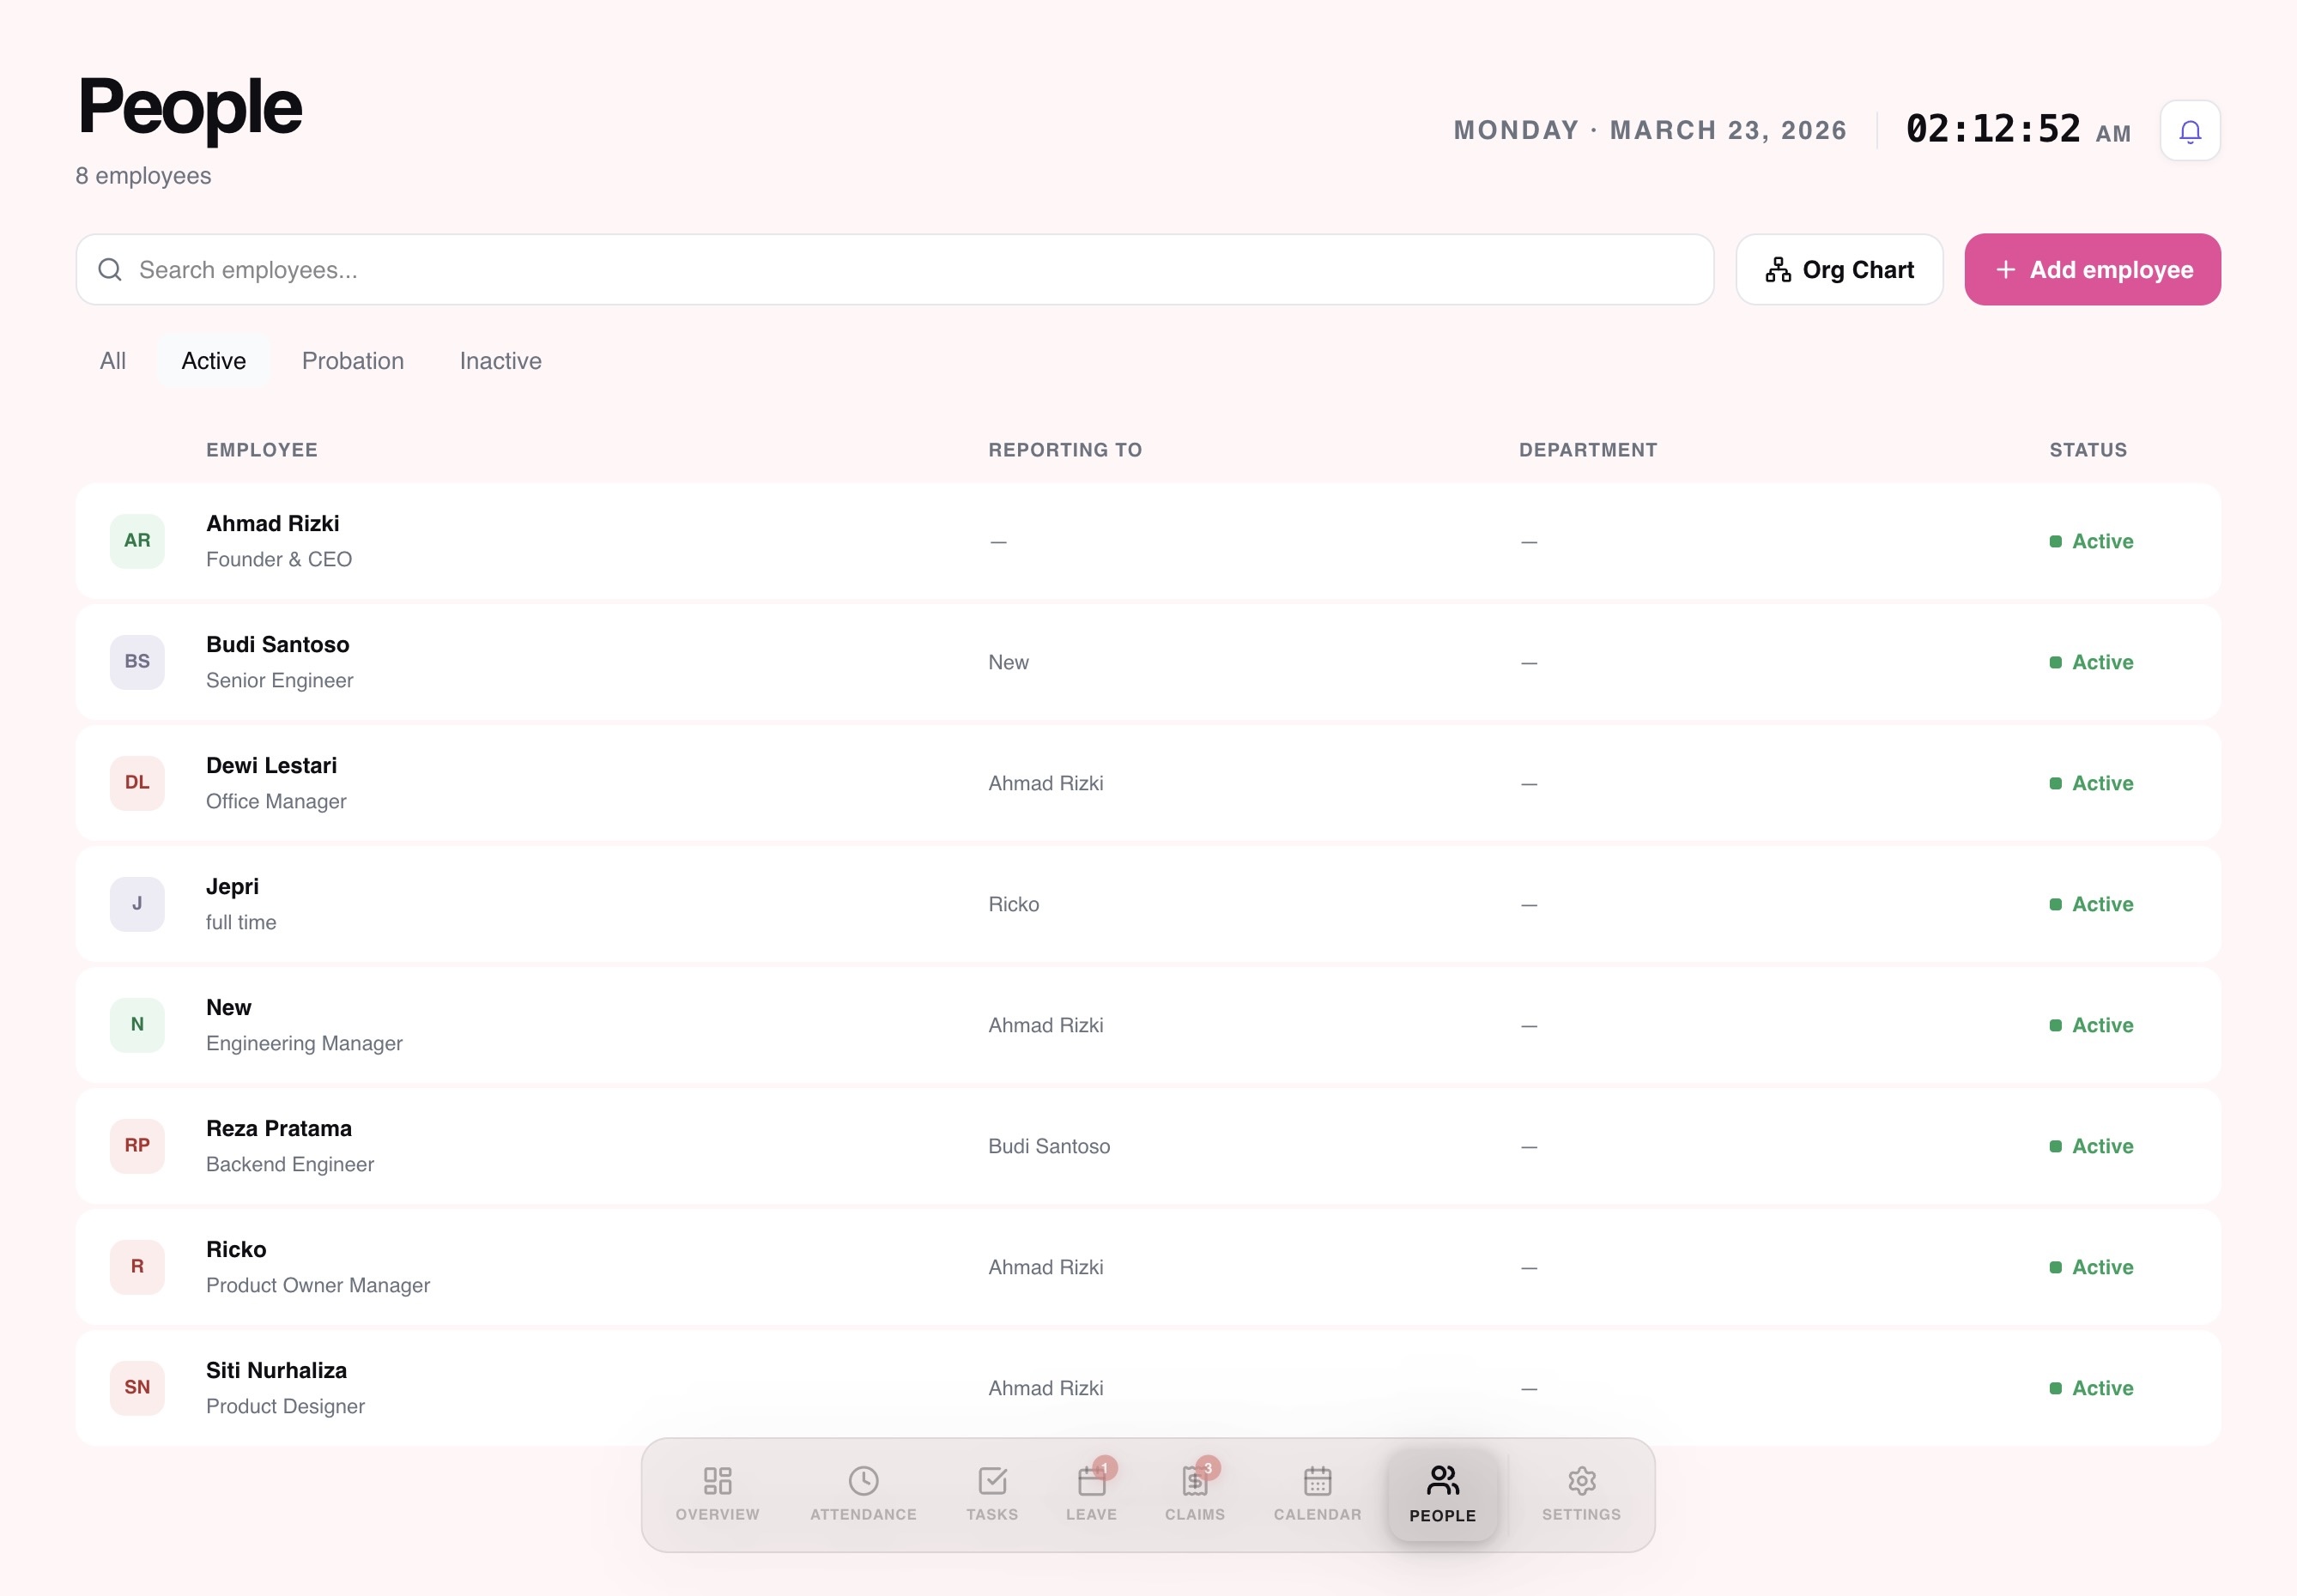Select the All employees filter
Screen dimensions: 2297x1596
tap(112, 360)
